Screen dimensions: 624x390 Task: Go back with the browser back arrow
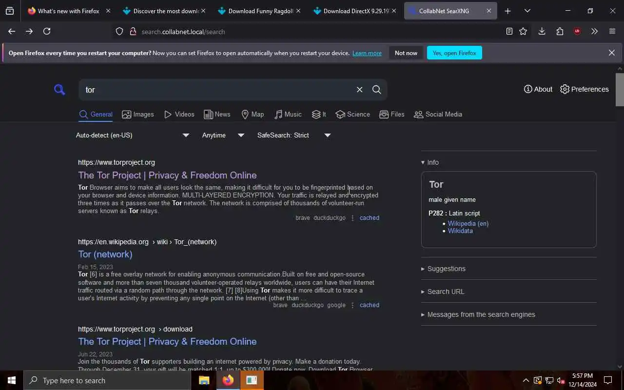coord(12,31)
